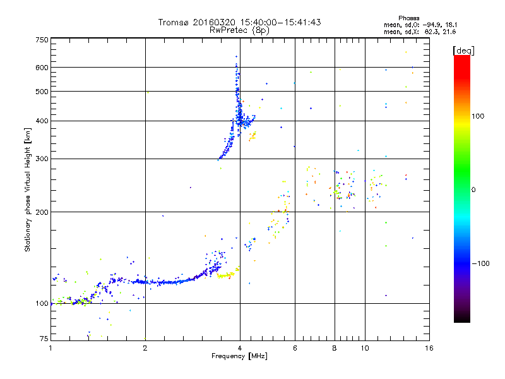
Task: Click the y-axis label '500'
Action: [x=42, y=92]
